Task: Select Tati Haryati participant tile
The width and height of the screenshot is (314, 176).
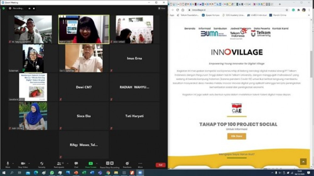Action: click(x=134, y=116)
